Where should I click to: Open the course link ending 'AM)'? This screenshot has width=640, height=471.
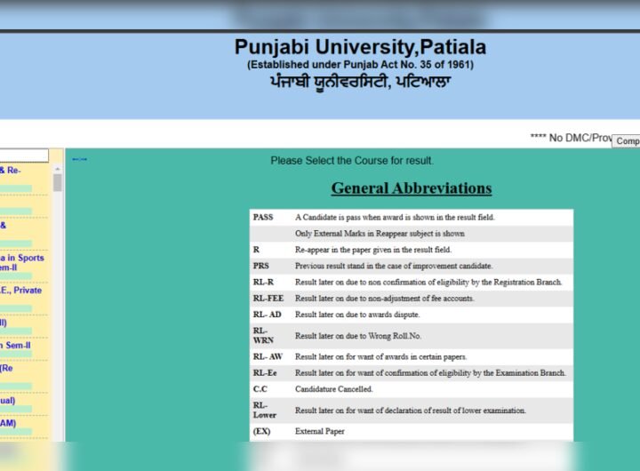[8, 423]
